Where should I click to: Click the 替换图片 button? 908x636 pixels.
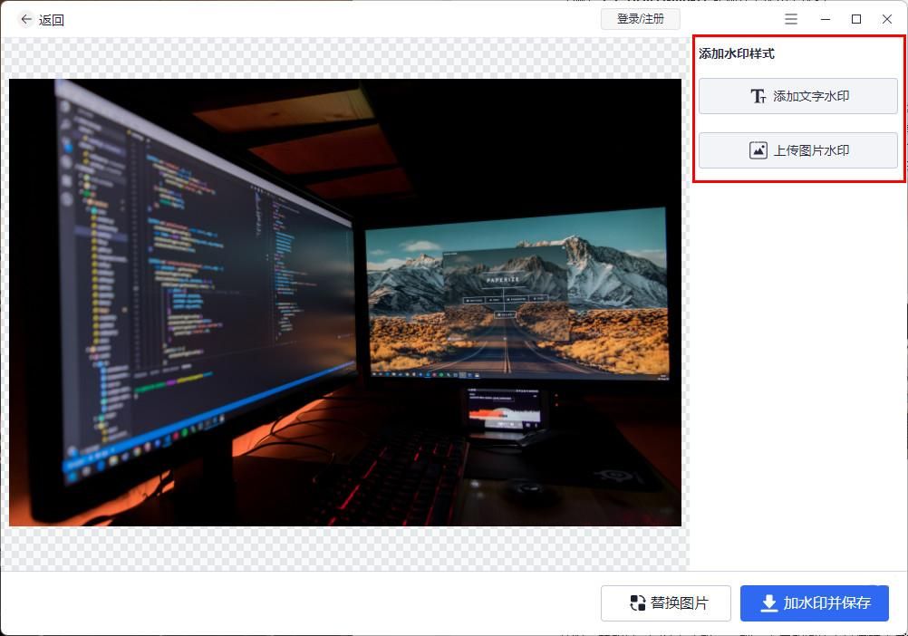pos(664,602)
